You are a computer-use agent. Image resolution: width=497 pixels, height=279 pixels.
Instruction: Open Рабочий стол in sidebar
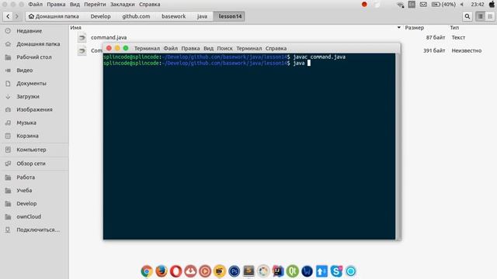[34, 57]
